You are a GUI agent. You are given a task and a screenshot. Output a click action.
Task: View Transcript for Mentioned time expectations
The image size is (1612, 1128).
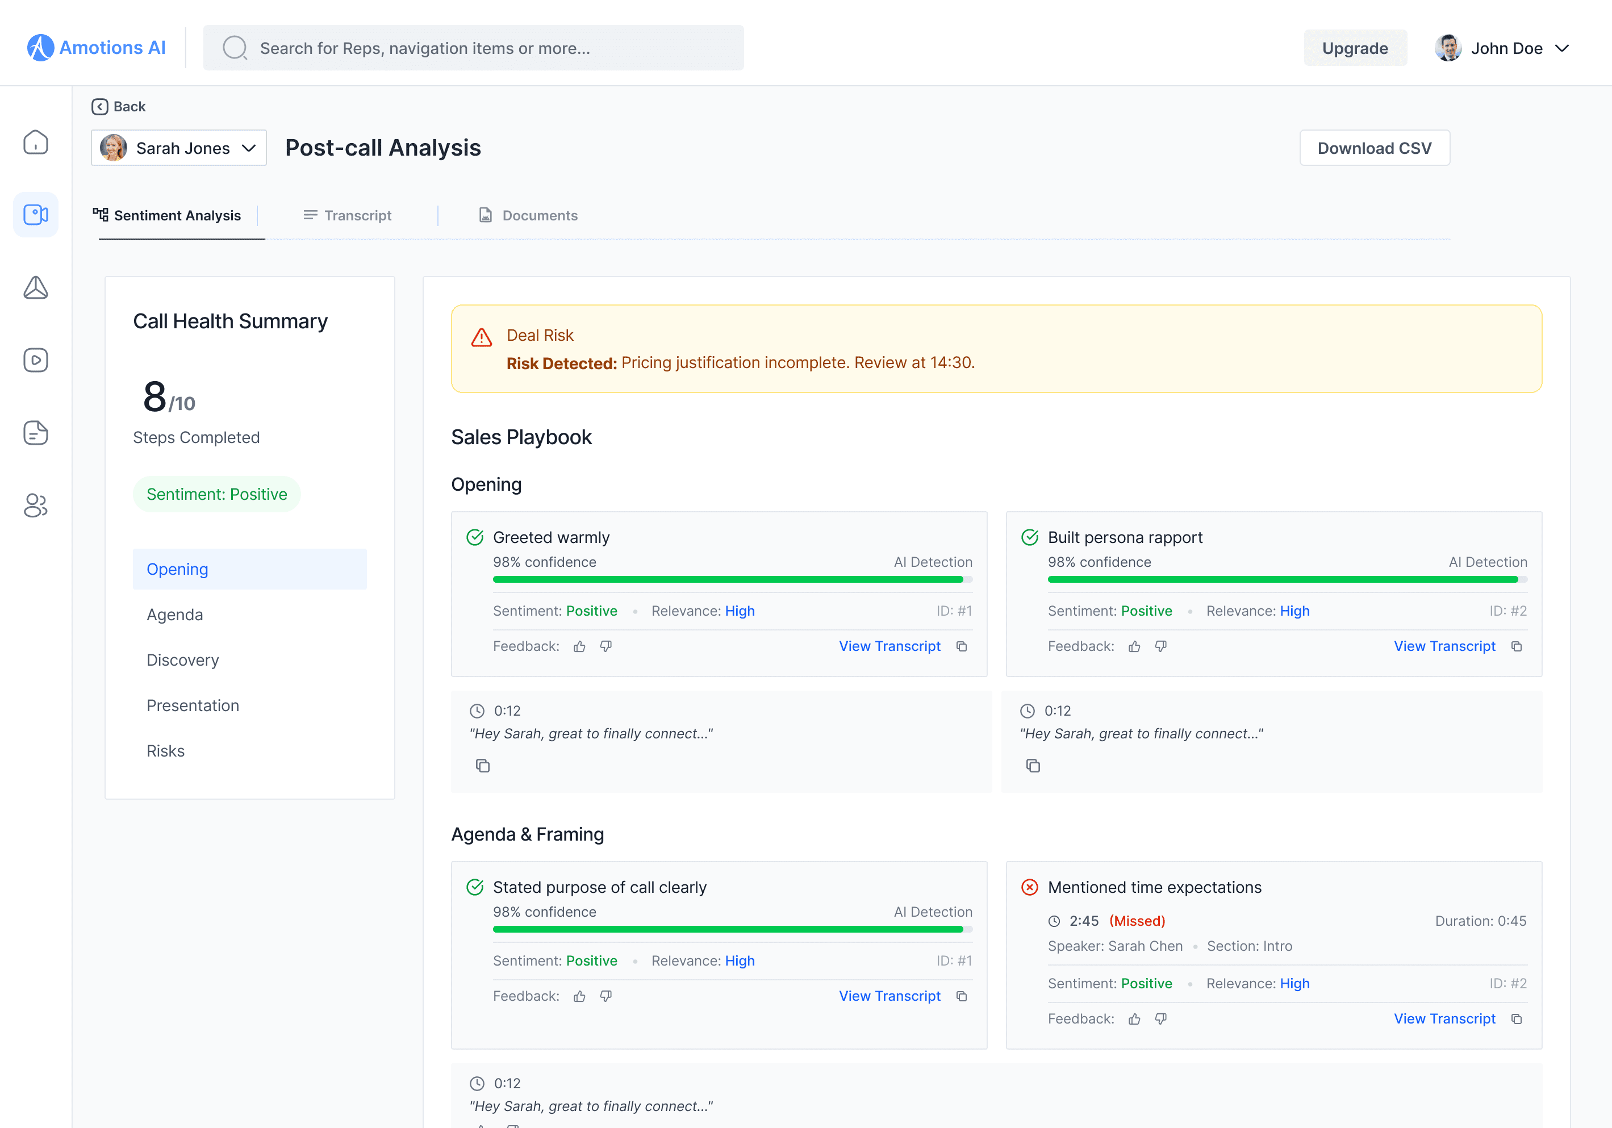[x=1444, y=1018]
